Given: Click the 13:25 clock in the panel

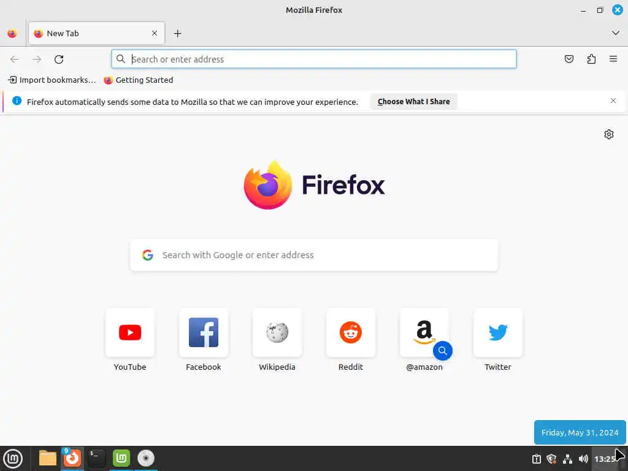Looking at the screenshot, I should click(x=605, y=459).
